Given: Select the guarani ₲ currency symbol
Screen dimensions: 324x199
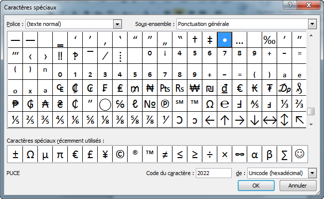Looking at the screenshot, I should pos(30,104).
